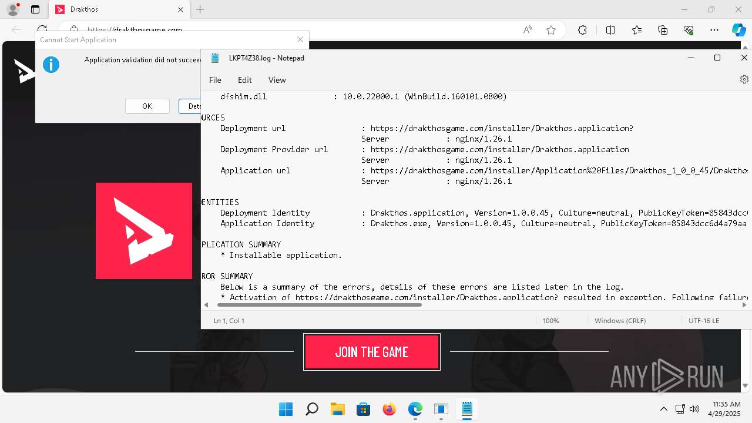Click the 100% zoom status entry

(551, 321)
